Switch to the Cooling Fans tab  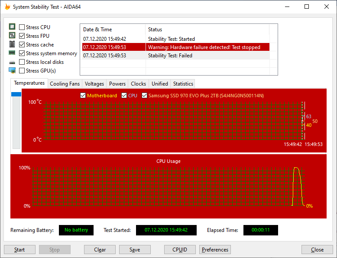pos(65,84)
